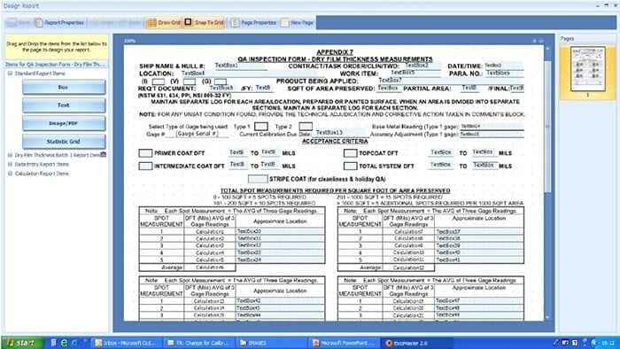Select the Text report item button

(x=64, y=105)
